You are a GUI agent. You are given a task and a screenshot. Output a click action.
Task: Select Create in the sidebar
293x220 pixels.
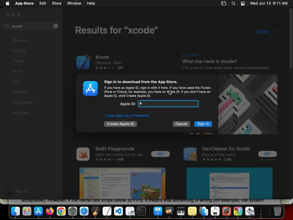point(19,61)
